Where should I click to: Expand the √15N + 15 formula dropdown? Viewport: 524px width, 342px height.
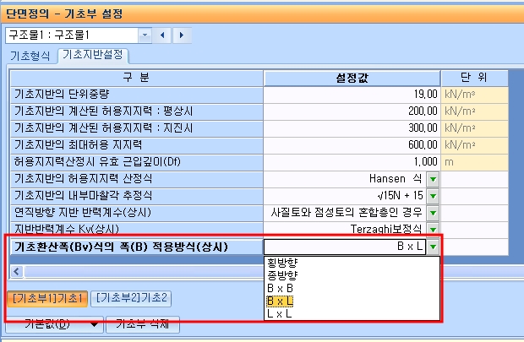[x=433, y=196]
